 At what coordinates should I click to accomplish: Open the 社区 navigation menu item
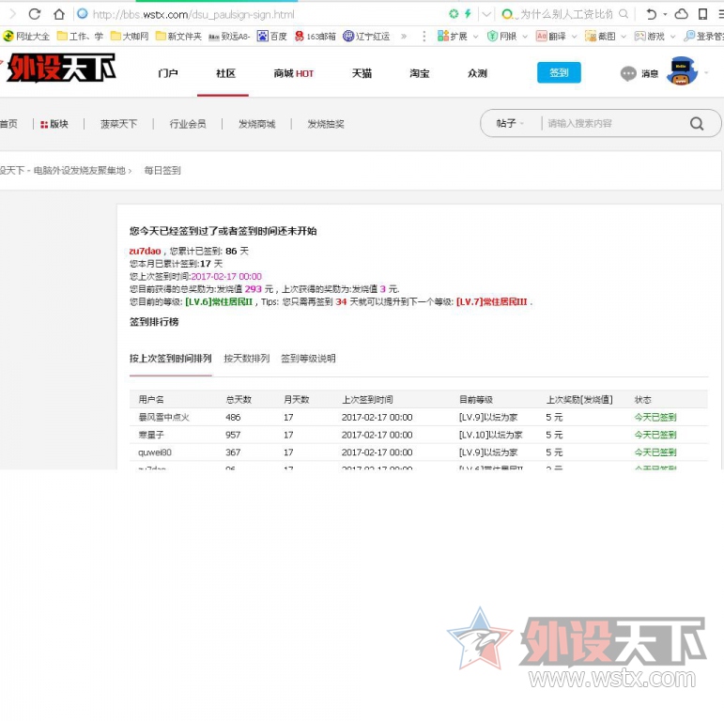click(x=225, y=73)
